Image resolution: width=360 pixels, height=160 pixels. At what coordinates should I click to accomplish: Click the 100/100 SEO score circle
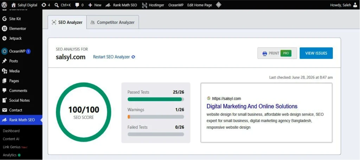(x=84, y=112)
